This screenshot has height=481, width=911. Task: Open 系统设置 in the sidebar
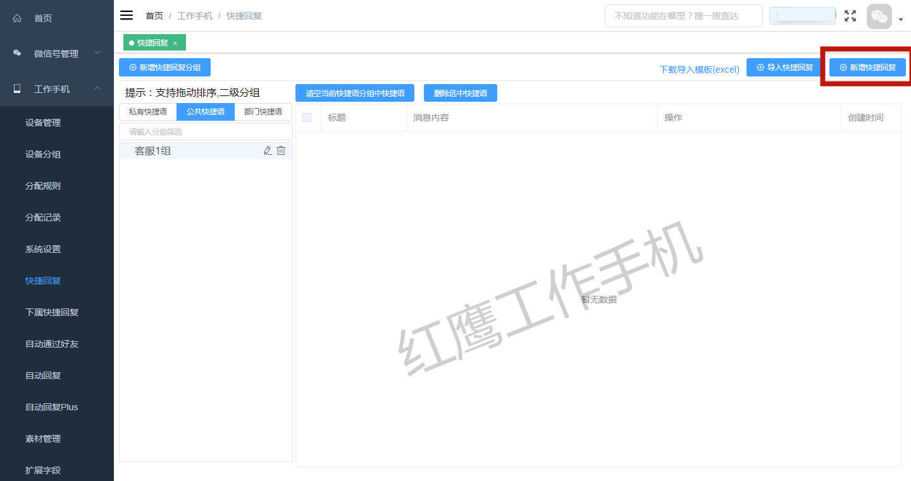pyautogui.click(x=43, y=249)
